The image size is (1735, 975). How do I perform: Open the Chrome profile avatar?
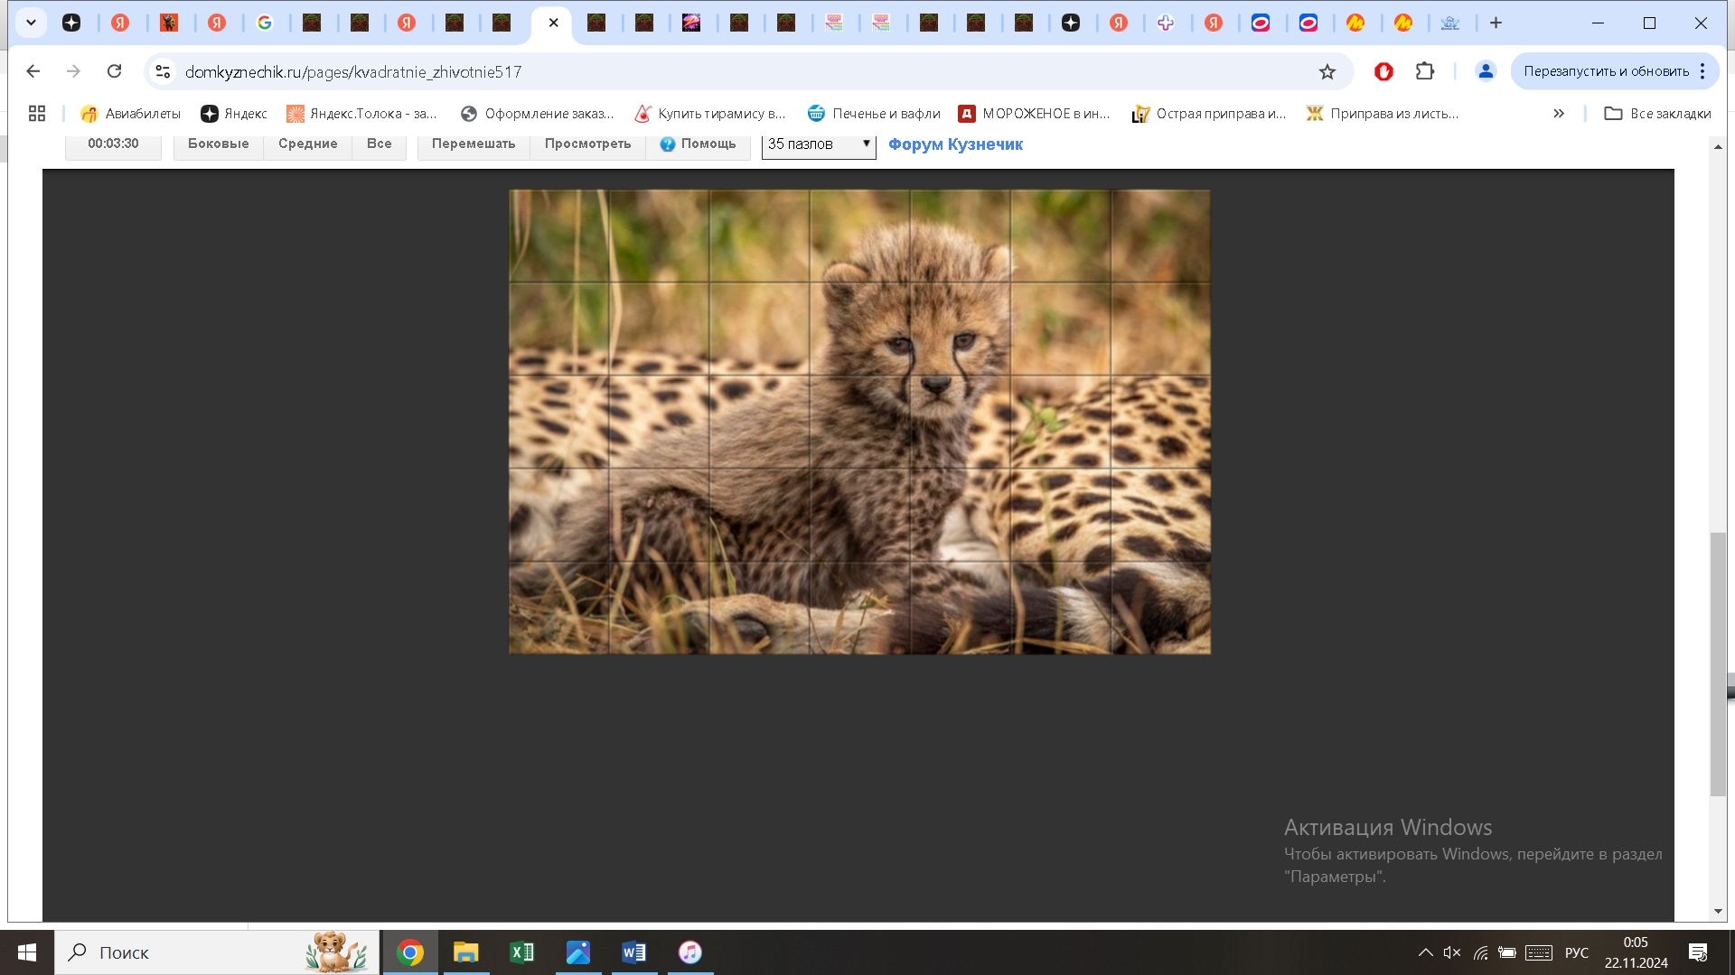coord(1485,71)
